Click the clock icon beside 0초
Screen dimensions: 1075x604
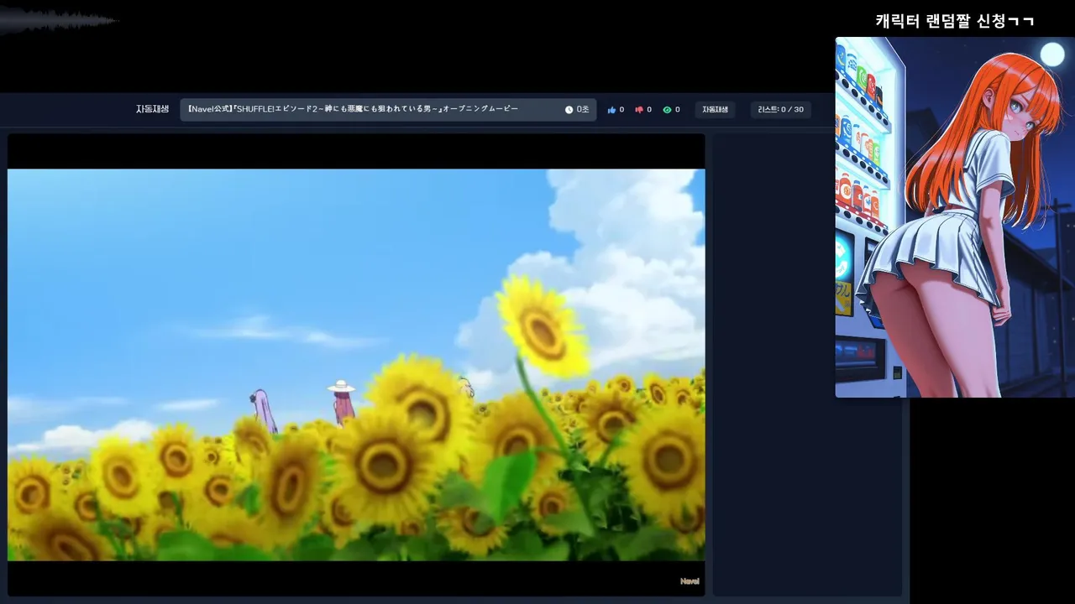pos(569,110)
